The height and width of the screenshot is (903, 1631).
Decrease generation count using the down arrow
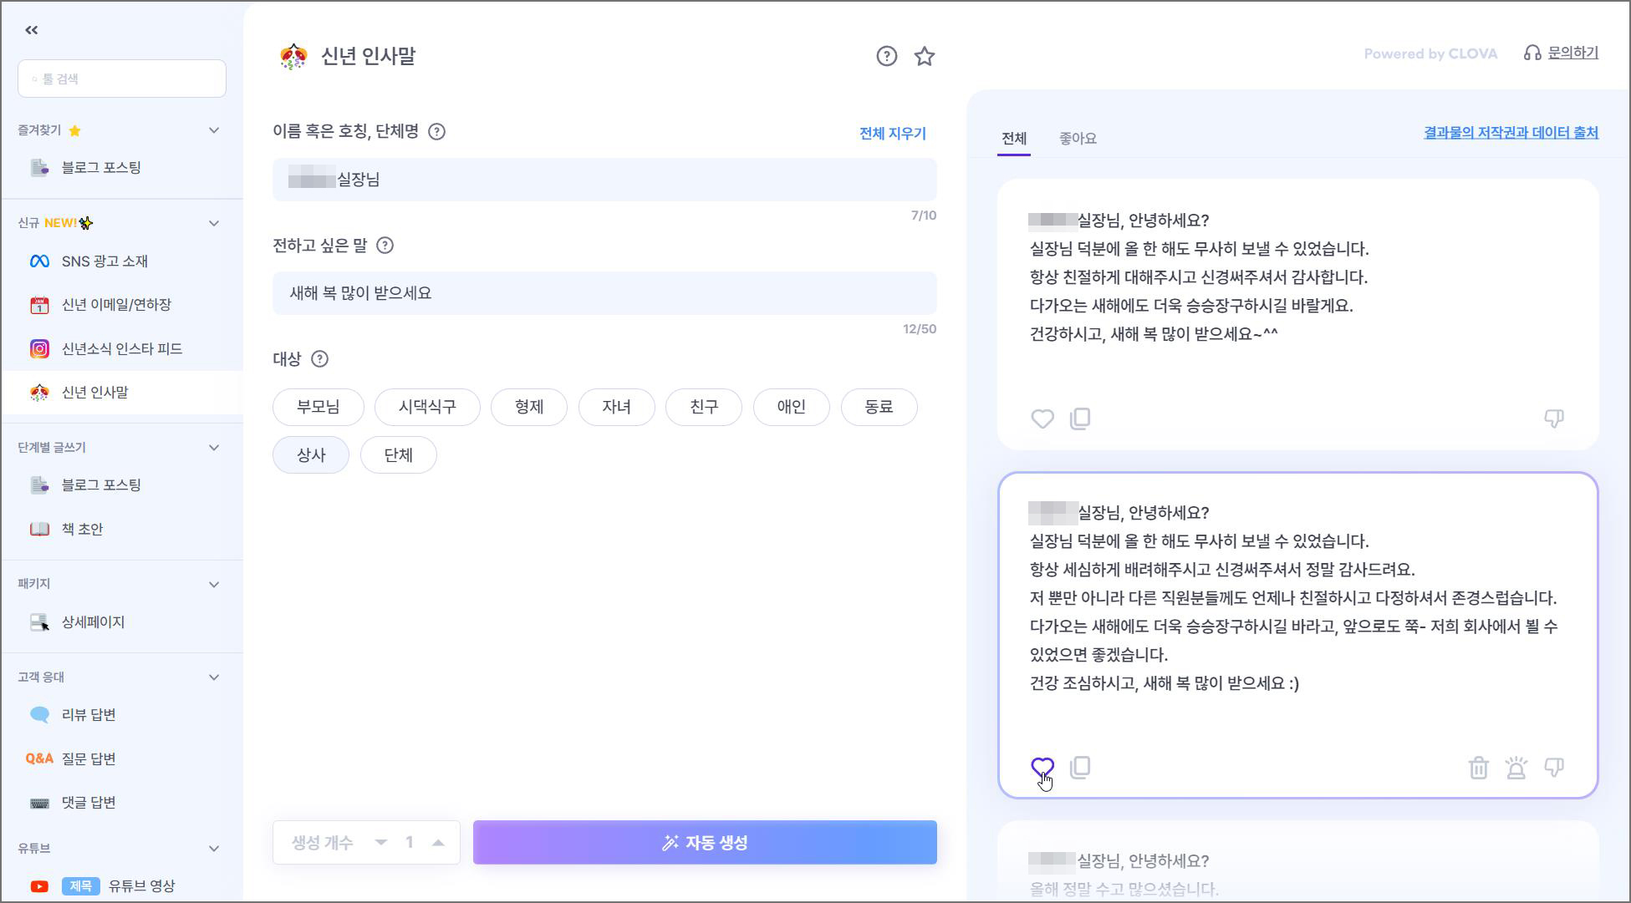click(381, 842)
